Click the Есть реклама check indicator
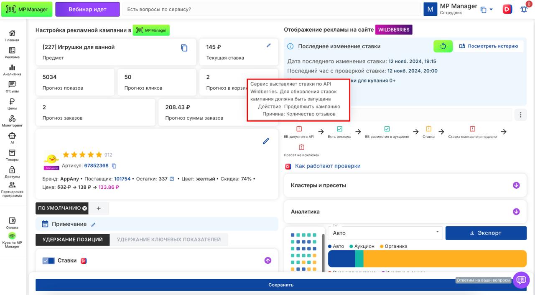 [339, 129]
